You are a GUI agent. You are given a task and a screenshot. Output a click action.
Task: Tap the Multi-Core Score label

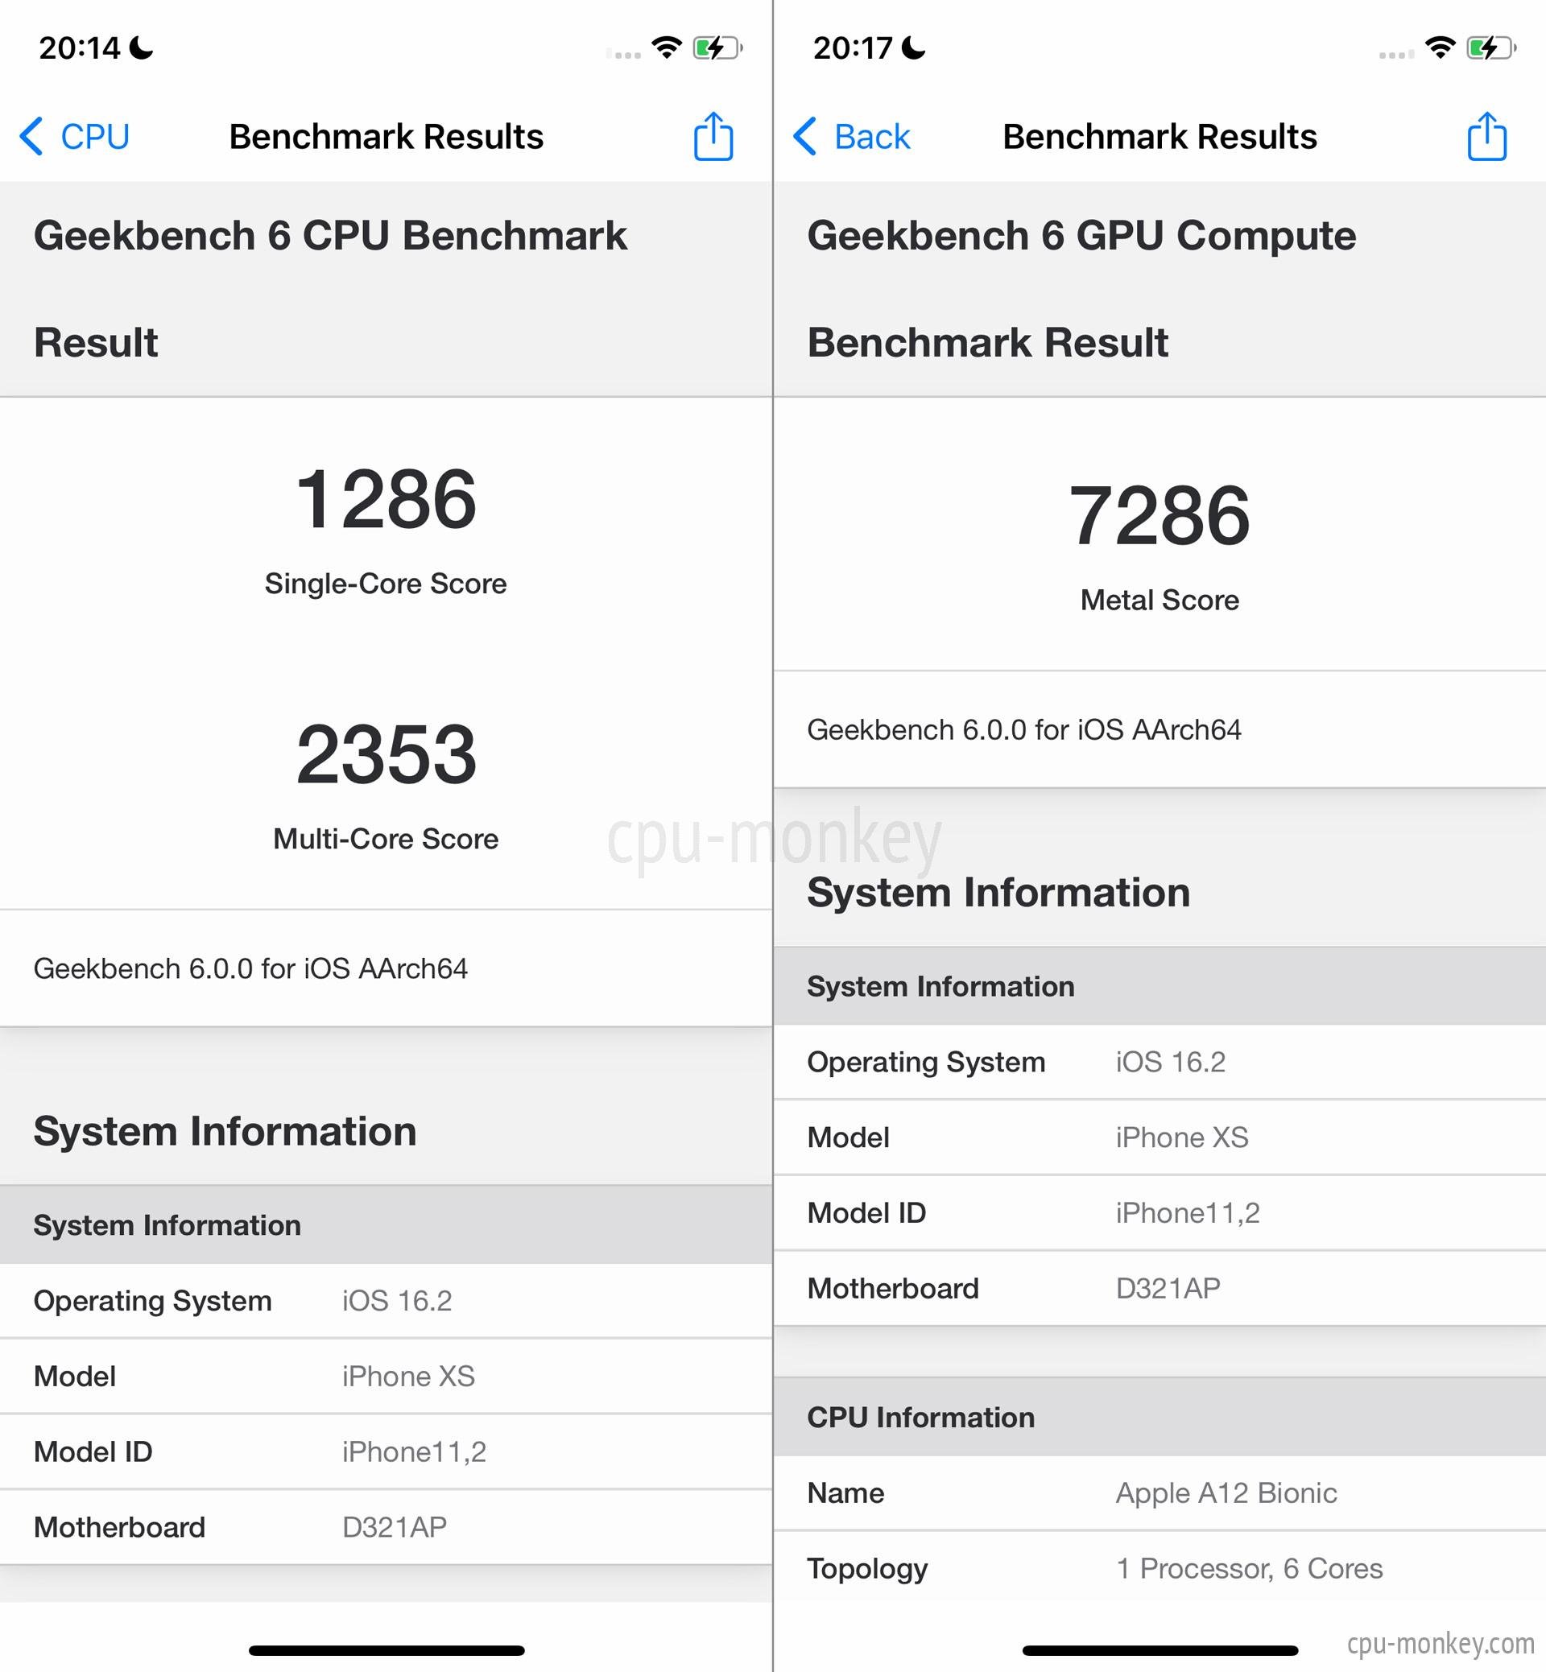click(x=386, y=838)
